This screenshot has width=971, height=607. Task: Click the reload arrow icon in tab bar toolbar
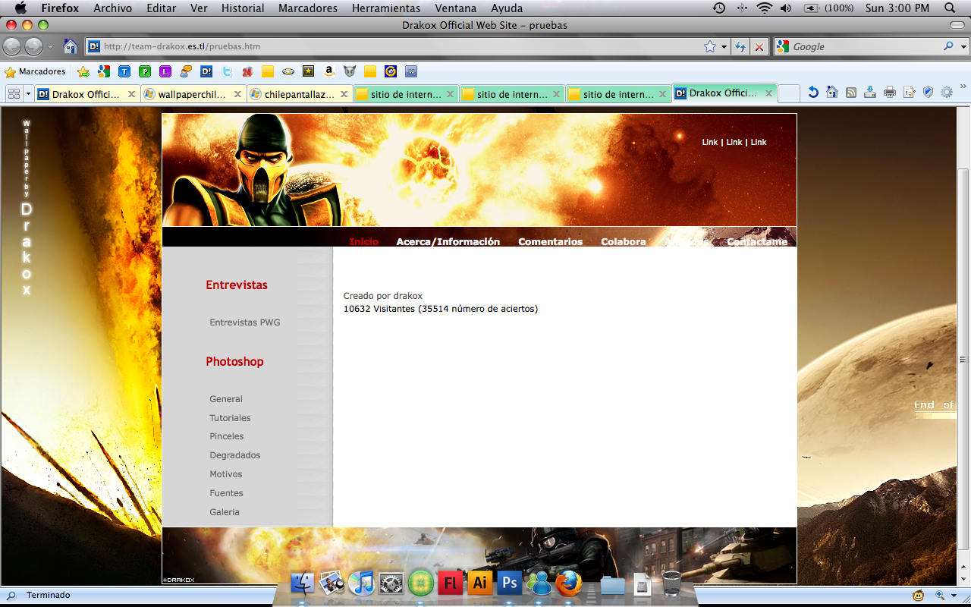(813, 93)
